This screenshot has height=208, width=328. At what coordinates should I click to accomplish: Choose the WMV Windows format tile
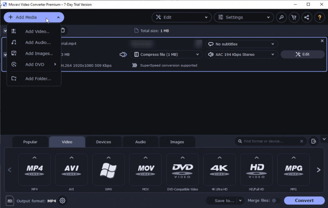108,170
